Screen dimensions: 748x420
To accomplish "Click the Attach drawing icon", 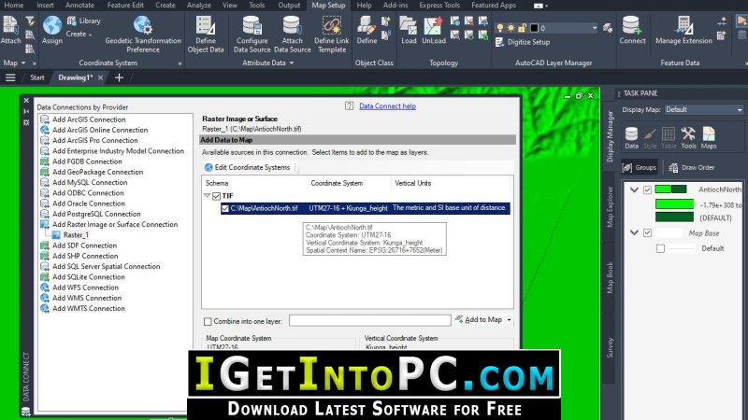I will pos(10,25).
